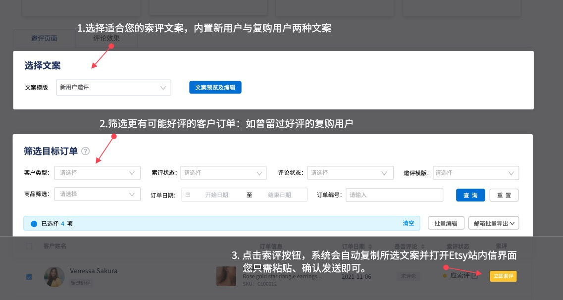Toggle the select-all checkbox in table header

28,246
